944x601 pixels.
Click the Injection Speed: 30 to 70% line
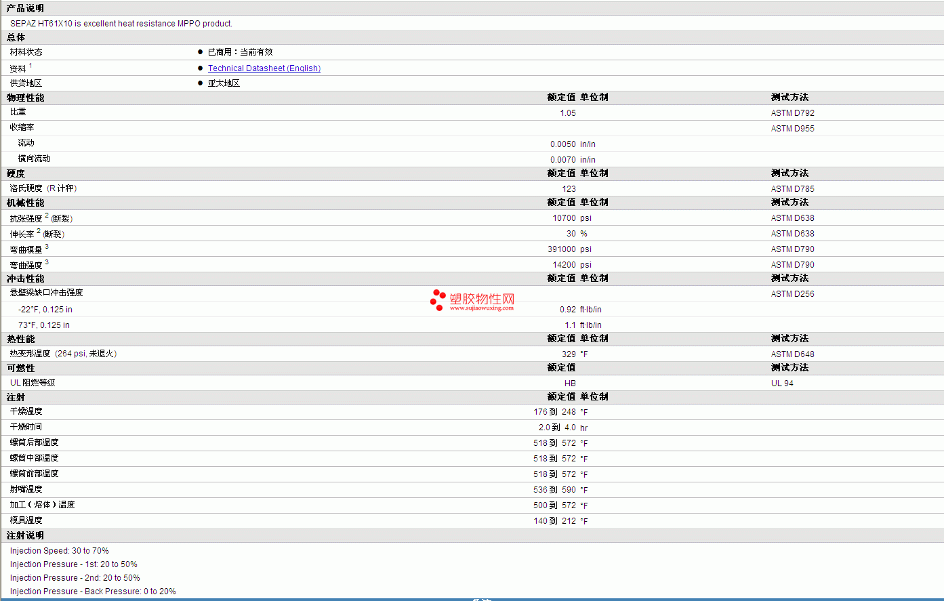tap(59, 551)
